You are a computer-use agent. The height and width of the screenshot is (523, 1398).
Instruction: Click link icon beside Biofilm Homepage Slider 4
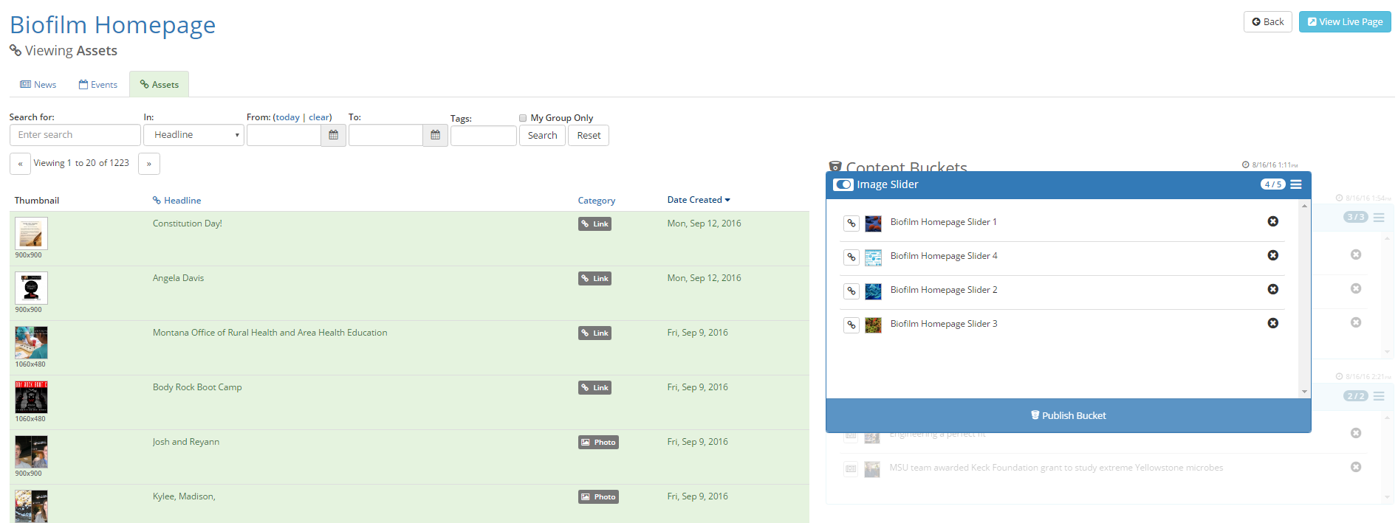(x=852, y=257)
